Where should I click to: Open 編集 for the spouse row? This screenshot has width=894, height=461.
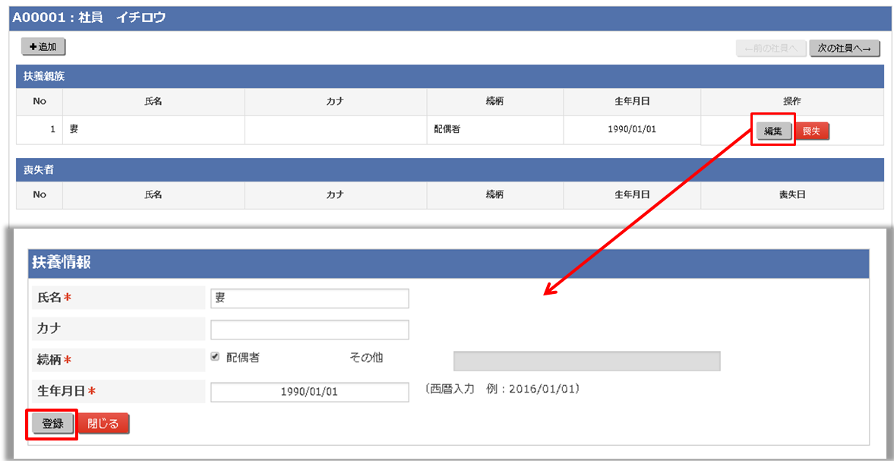(x=773, y=131)
